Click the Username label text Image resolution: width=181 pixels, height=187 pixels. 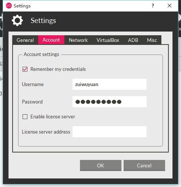click(33, 84)
